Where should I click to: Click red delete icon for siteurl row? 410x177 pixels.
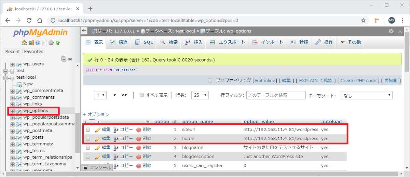(x=139, y=130)
